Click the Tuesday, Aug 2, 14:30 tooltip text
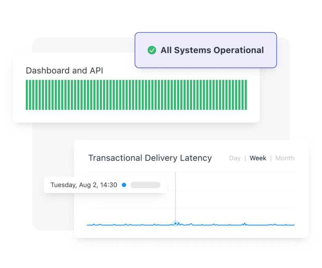The height and width of the screenshot is (268, 322). pos(84,185)
